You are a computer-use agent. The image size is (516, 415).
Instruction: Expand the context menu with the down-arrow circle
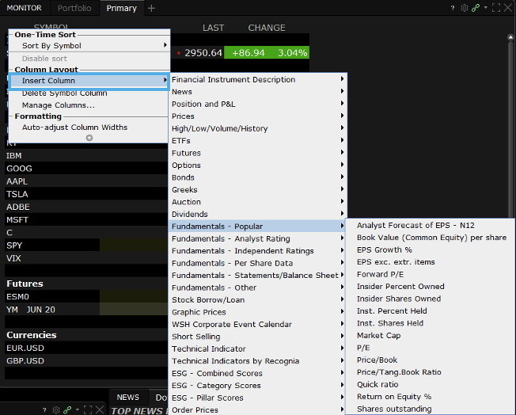pyautogui.click(x=89, y=138)
